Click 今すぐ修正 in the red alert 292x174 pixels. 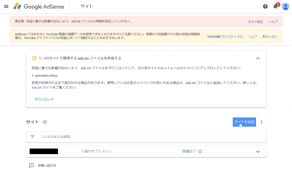point(255,22)
